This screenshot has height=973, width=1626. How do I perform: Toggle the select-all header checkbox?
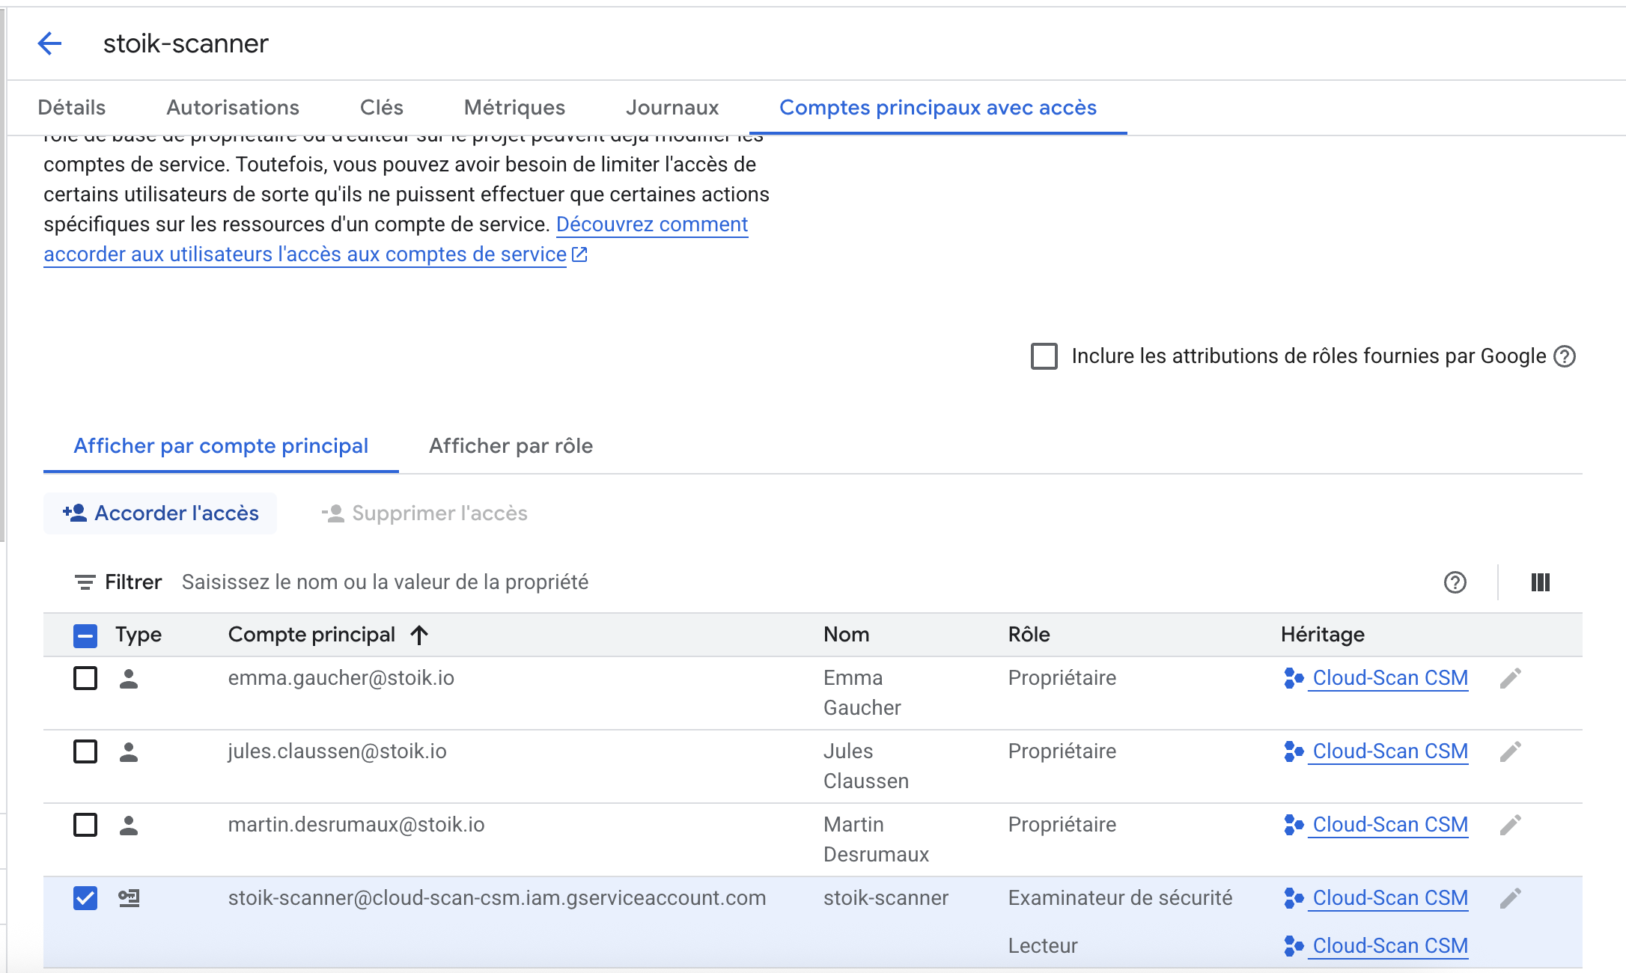click(x=85, y=635)
